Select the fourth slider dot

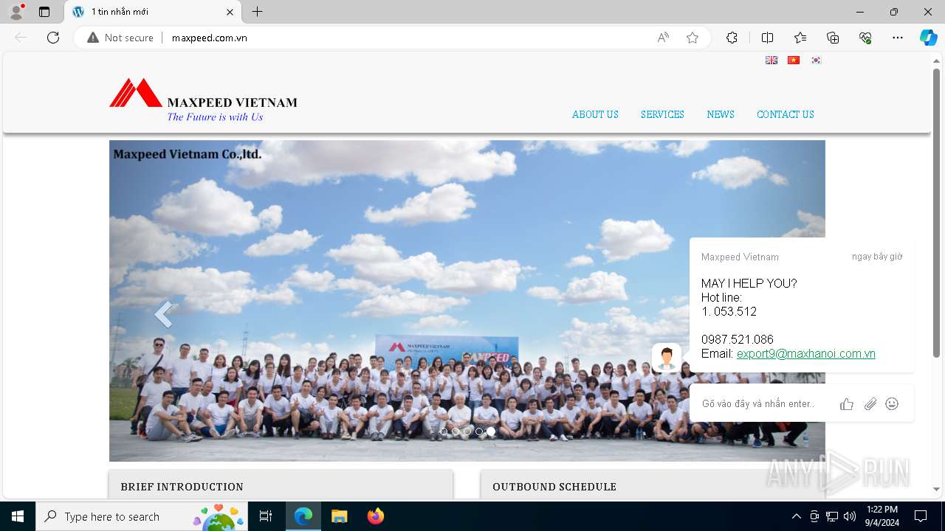[x=479, y=431]
